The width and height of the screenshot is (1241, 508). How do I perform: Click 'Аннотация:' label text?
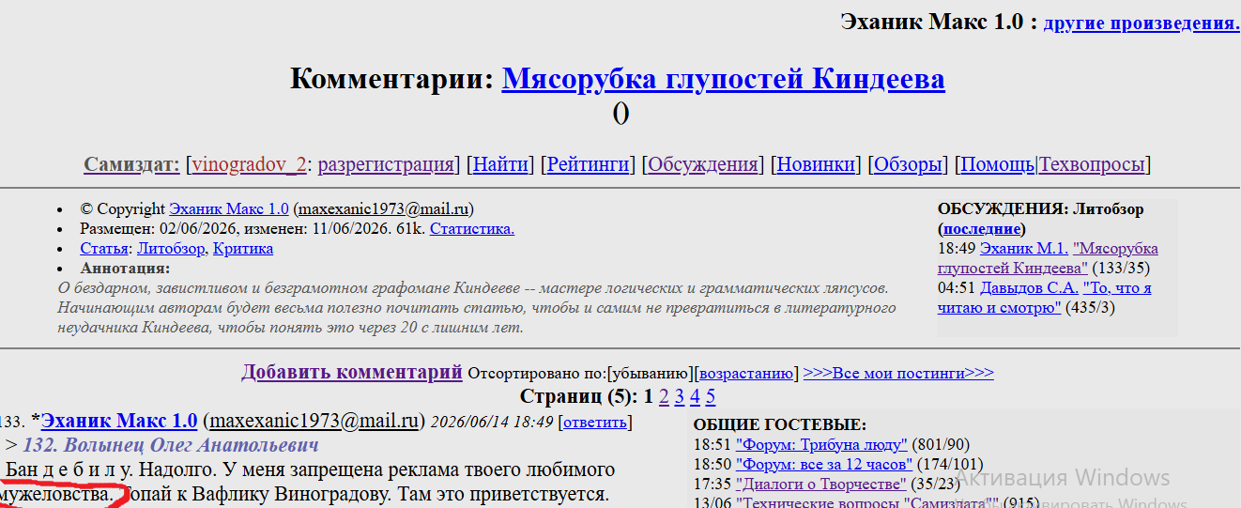[x=125, y=269]
